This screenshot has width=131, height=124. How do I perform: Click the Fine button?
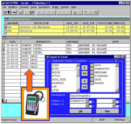[108, 111]
